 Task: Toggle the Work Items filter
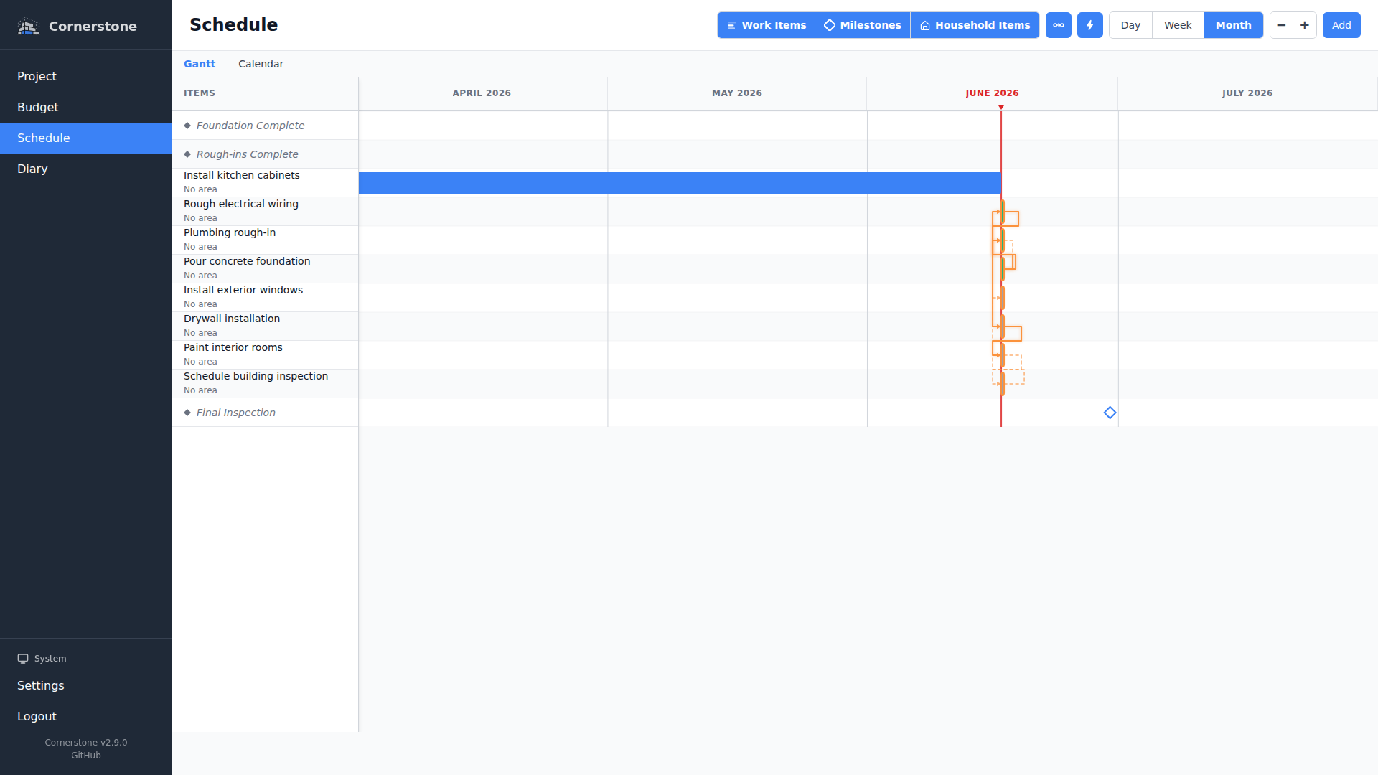(767, 25)
